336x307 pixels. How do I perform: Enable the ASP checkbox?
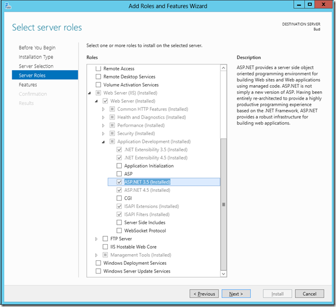tap(119, 174)
